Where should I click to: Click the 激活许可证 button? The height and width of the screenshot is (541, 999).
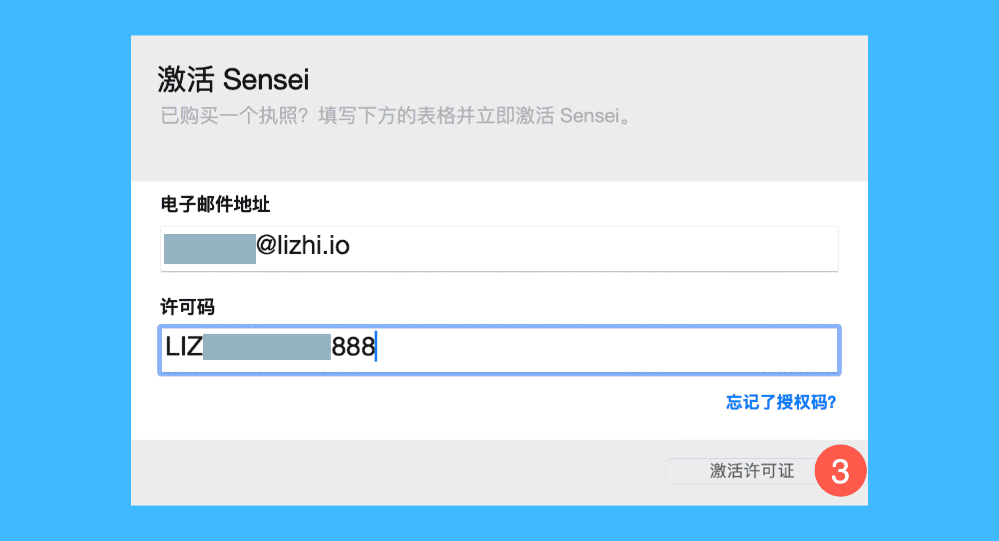744,471
